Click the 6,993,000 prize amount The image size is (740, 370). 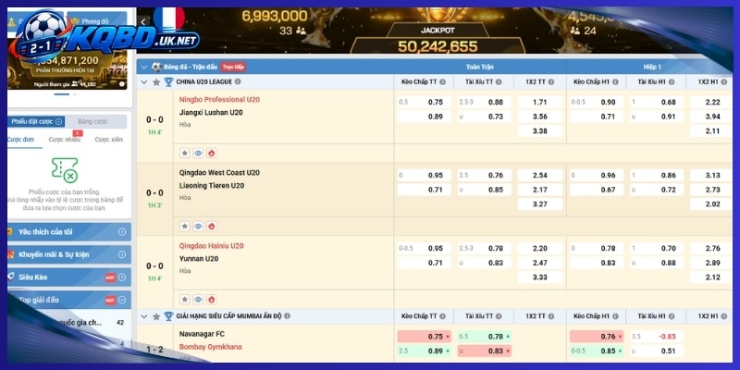[275, 16]
